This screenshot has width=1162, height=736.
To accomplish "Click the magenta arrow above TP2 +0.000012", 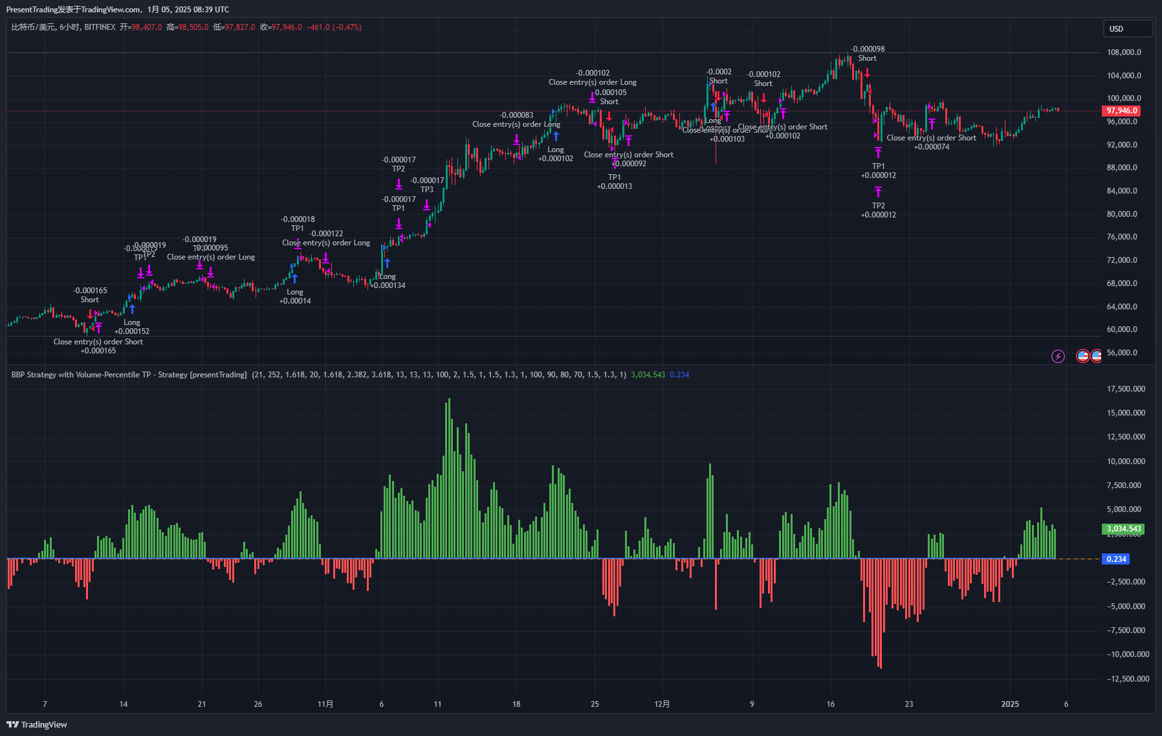I will point(878,192).
